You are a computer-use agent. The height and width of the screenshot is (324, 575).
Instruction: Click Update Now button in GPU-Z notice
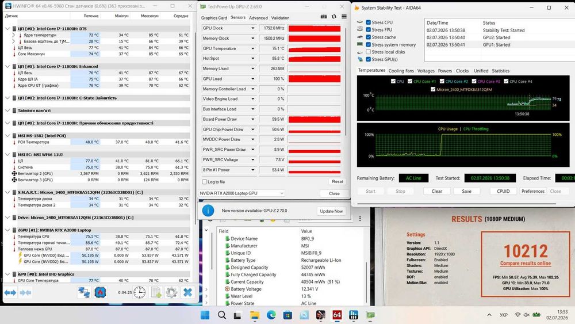pyautogui.click(x=331, y=211)
